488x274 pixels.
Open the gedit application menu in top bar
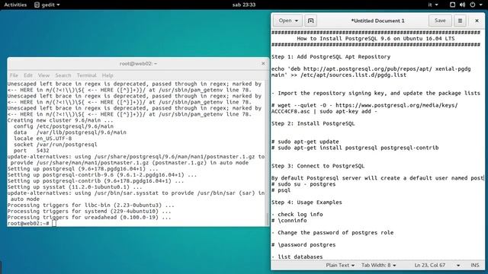(47, 5)
